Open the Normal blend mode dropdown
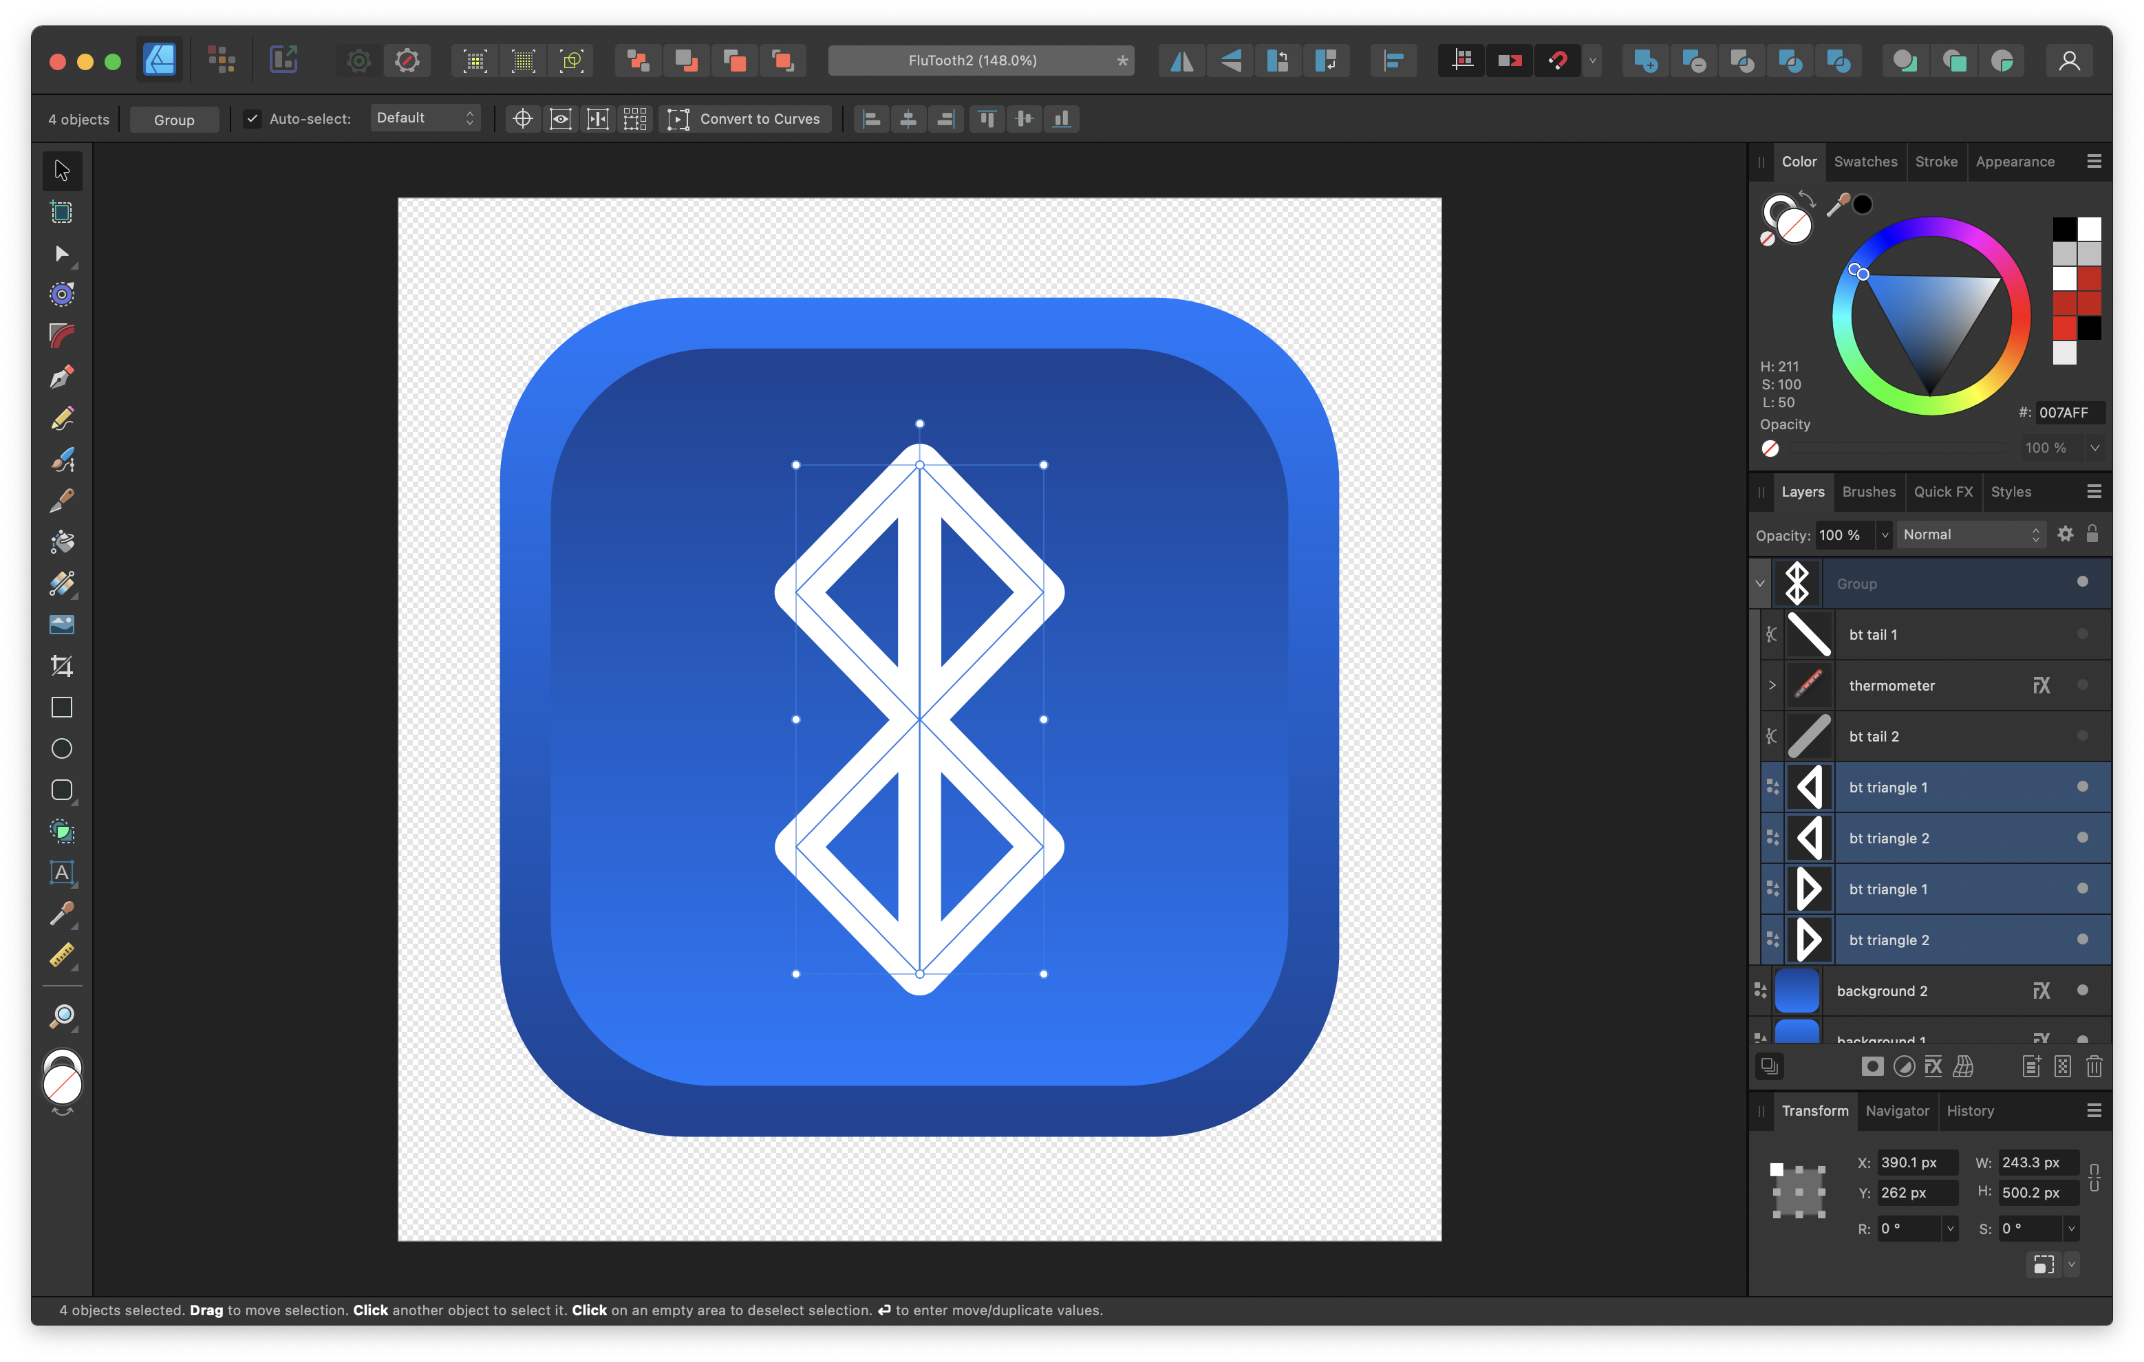 [x=1971, y=534]
